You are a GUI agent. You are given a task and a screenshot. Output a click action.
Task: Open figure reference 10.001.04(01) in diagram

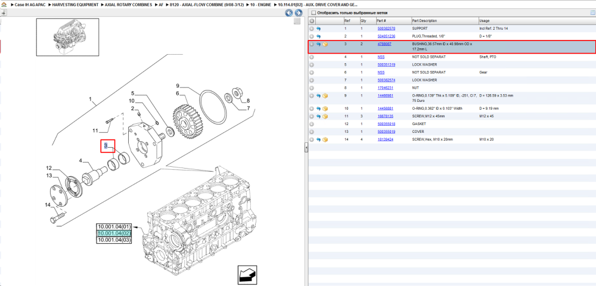pyautogui.click(x=114, y=227)
